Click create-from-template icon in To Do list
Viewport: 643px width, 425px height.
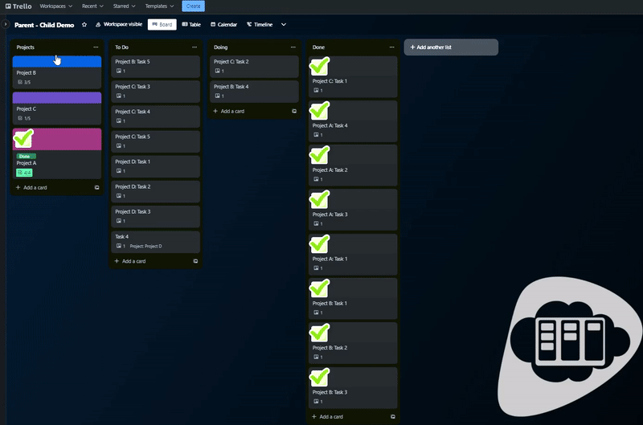(195, 261)
